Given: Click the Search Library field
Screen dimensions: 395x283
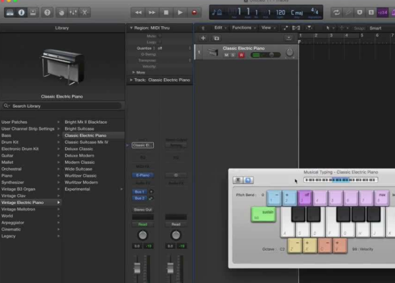Looking at the screenshot, I should (63, 106).
